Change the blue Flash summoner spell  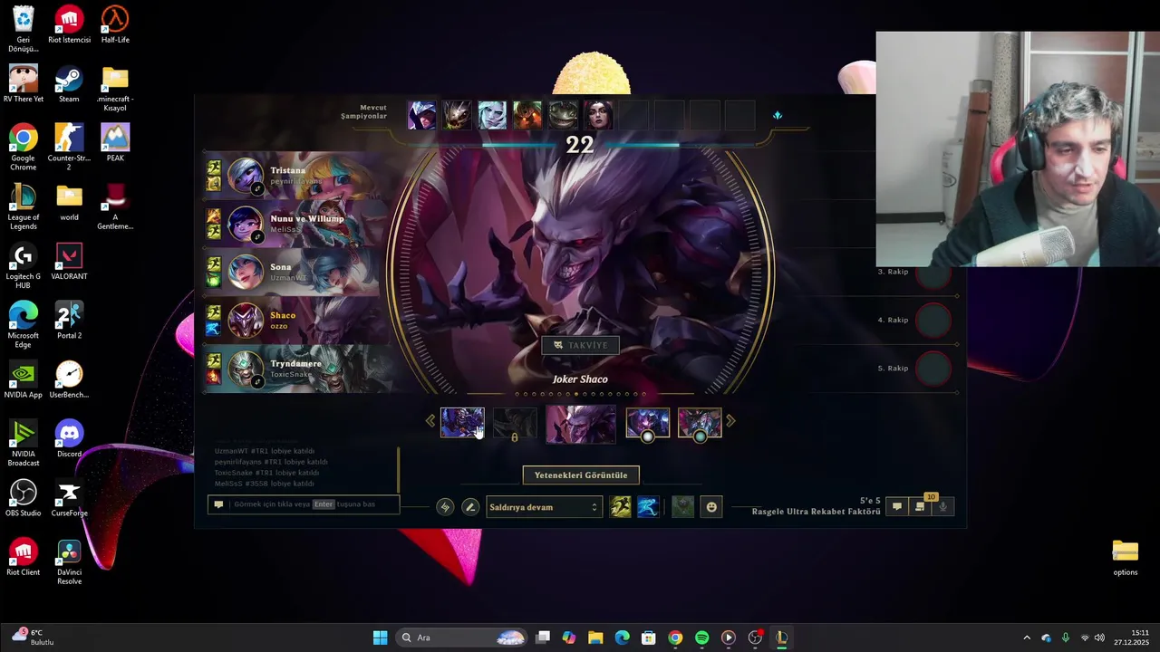647,507
